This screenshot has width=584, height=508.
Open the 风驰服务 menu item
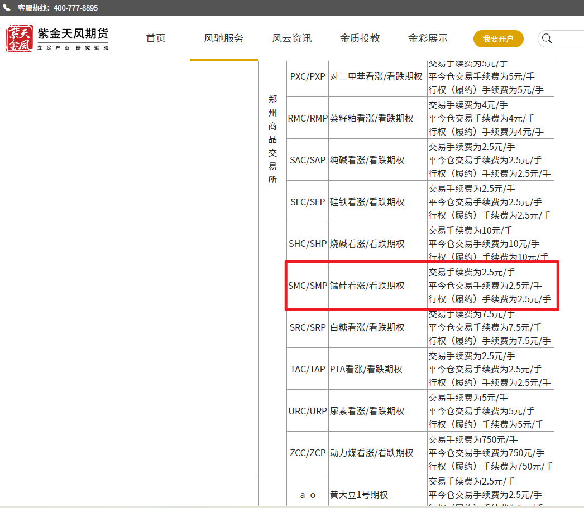223,38
